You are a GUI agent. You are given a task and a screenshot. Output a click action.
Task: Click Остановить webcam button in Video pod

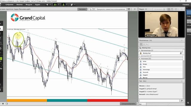pos(159,9)
